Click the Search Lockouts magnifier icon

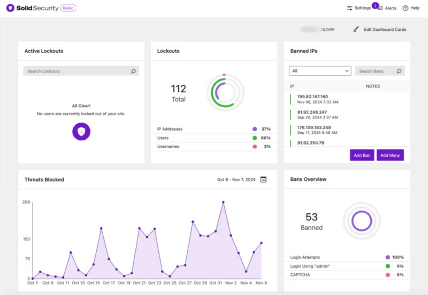click(133, 71)
